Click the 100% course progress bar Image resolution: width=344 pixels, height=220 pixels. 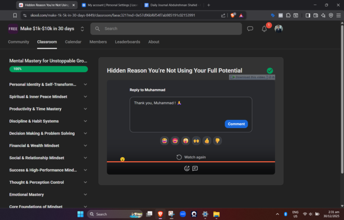48,69
